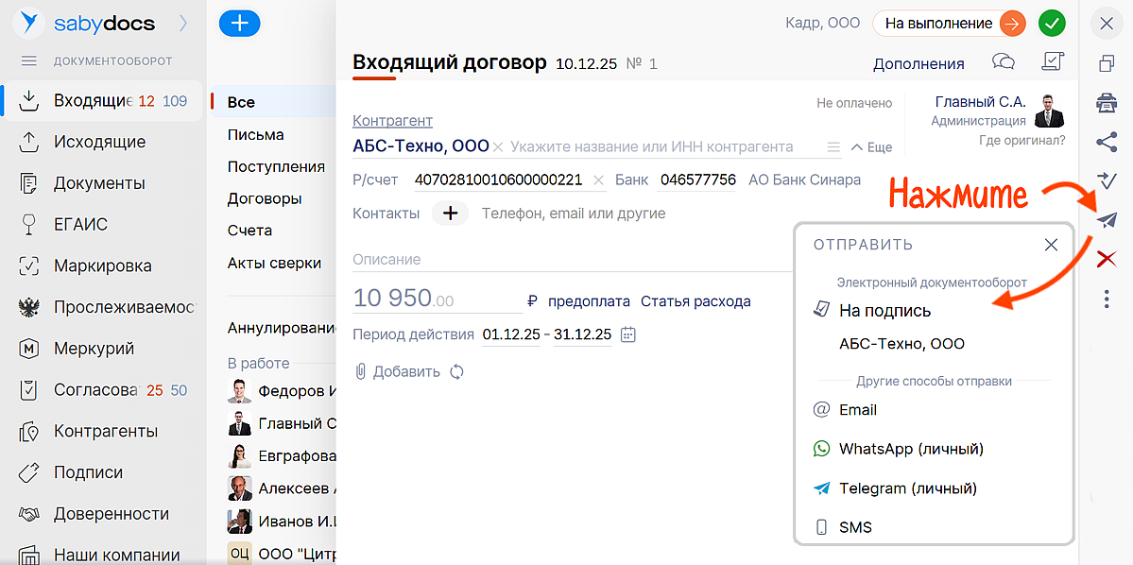The width and height of the screenshot is (1133, 565).
Task: Select На подпись in send menu
Action: (x=884, y=310)
